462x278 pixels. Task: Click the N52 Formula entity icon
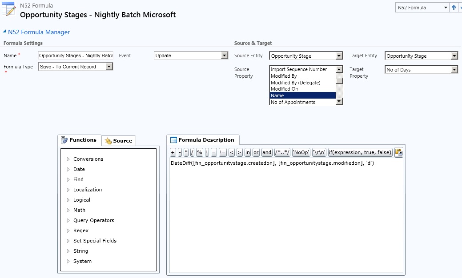pos(9,10)
